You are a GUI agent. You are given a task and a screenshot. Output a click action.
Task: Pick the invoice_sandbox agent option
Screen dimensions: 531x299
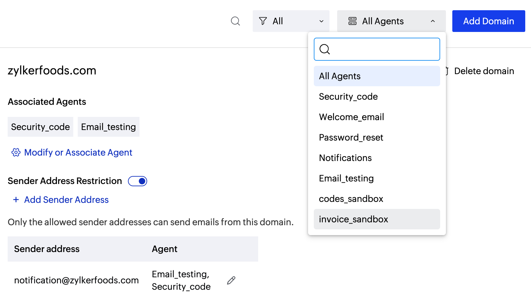[353, 219]
